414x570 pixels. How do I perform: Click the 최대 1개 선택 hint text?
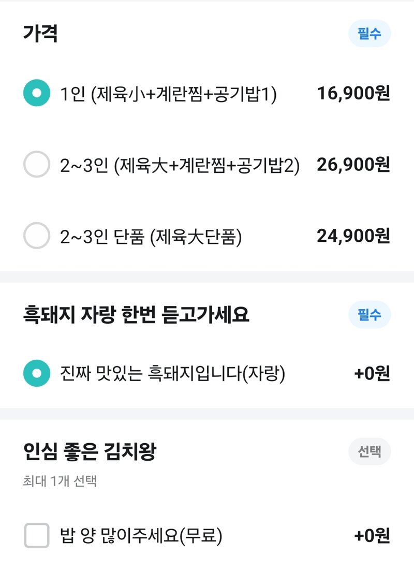(x=60, y=481)
